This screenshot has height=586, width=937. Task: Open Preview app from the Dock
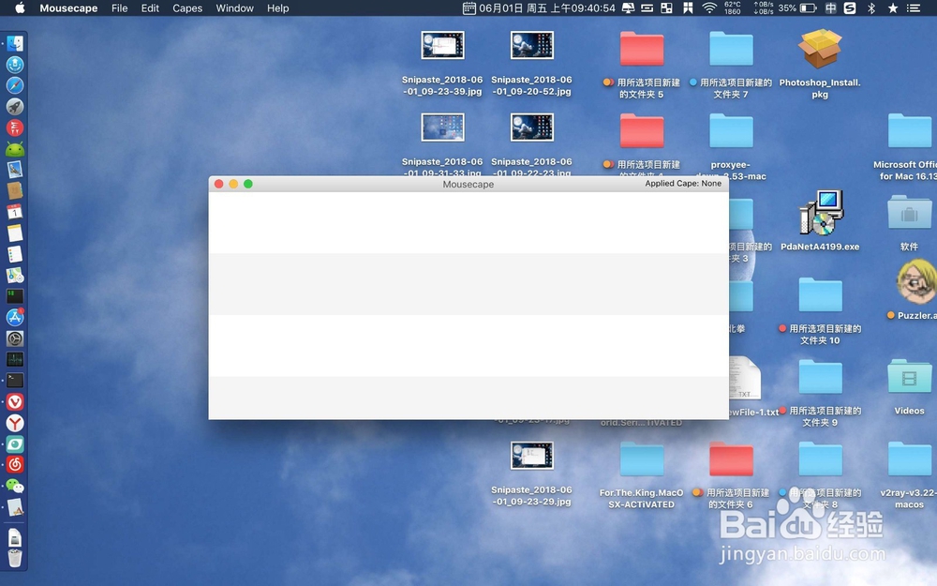click(x=15, y=170)
